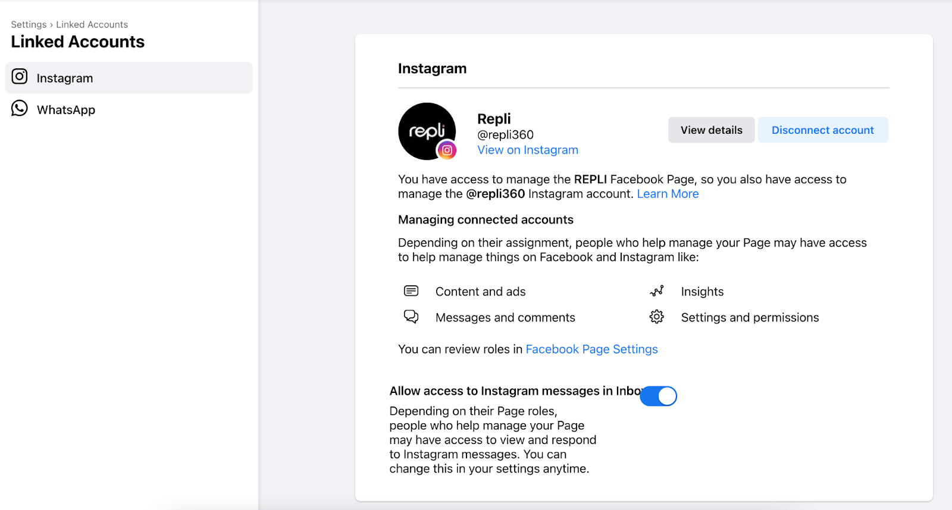The image size is (952, 510).
Task: Open the View on Instagram link
Action: point(528,150)
